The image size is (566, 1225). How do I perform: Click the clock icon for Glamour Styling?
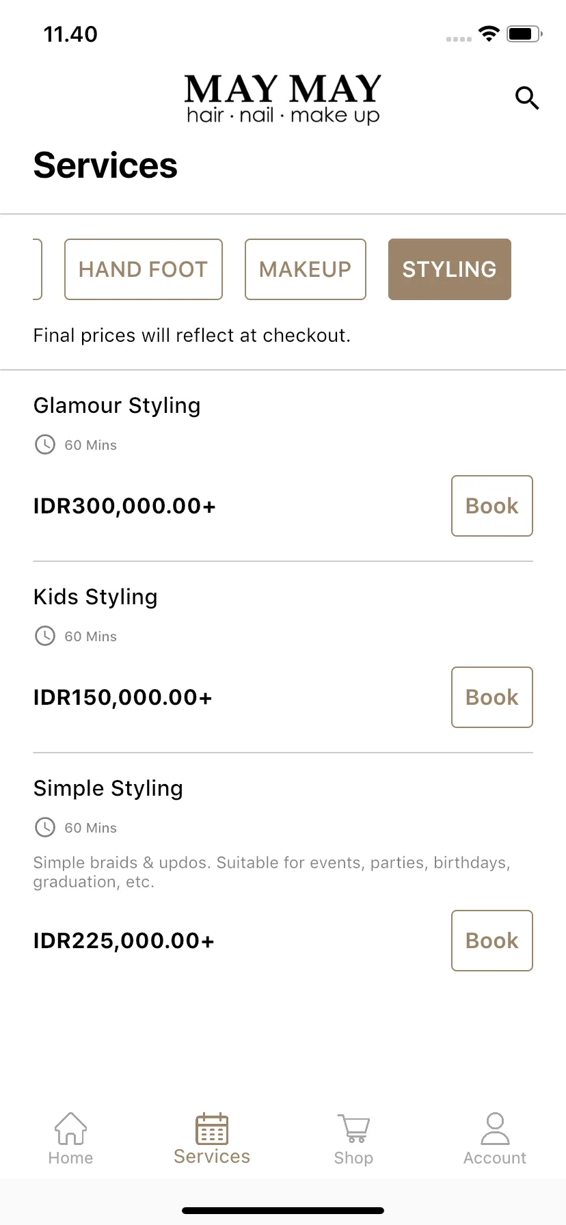(x=45, y=445)
